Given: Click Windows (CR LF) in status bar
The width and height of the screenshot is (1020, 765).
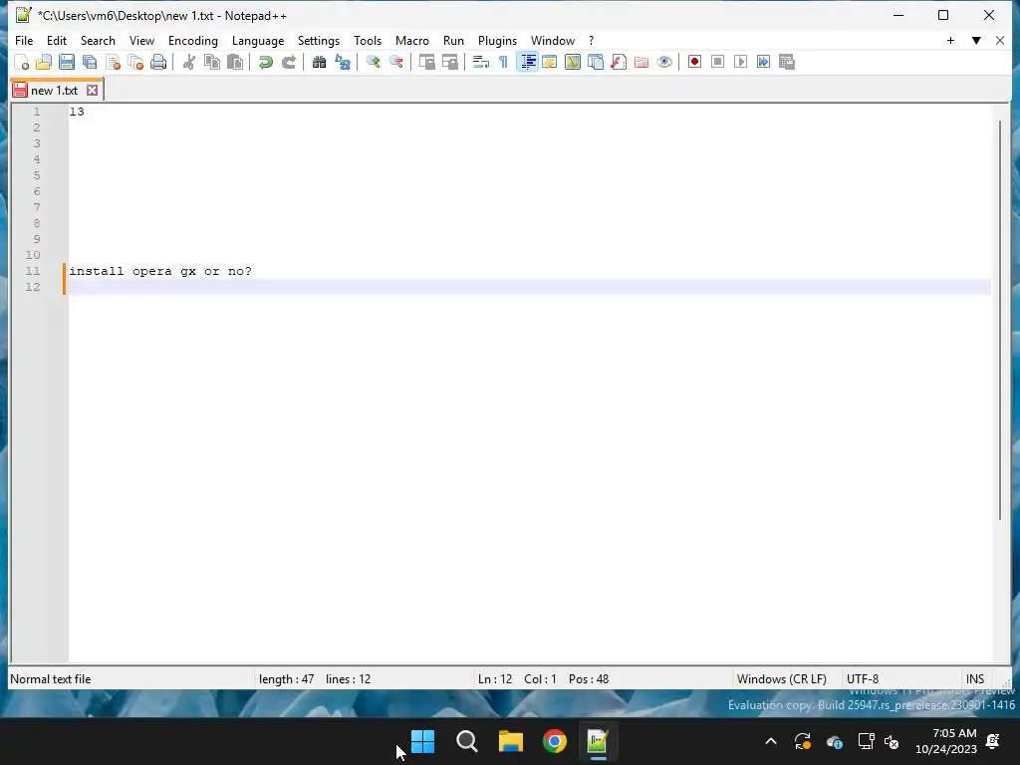Looking at the screenshot, I should (782, 679).
